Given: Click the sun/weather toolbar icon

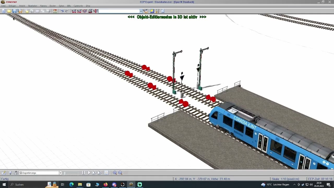Looking at the screenshot, I should (x=152, y=11).
